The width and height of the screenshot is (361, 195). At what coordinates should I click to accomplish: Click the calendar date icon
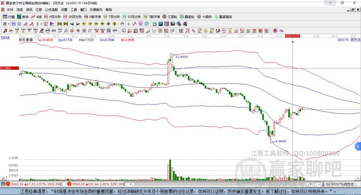point(154,24)
